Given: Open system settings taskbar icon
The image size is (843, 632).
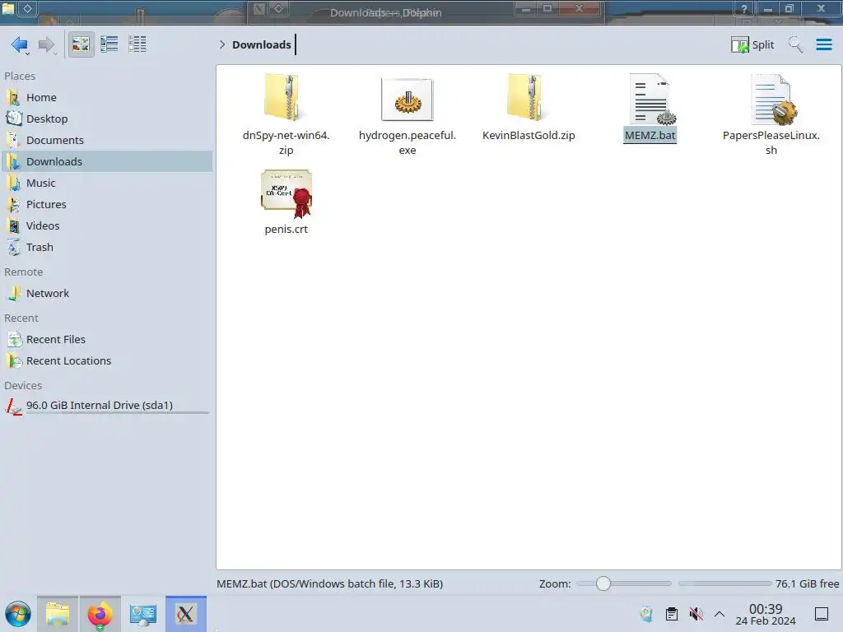Looking at the screenshot, I should (x=142, y=614).
